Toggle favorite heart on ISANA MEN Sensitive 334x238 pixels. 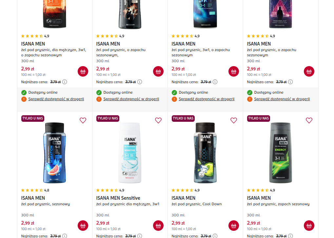coord(158,120)
